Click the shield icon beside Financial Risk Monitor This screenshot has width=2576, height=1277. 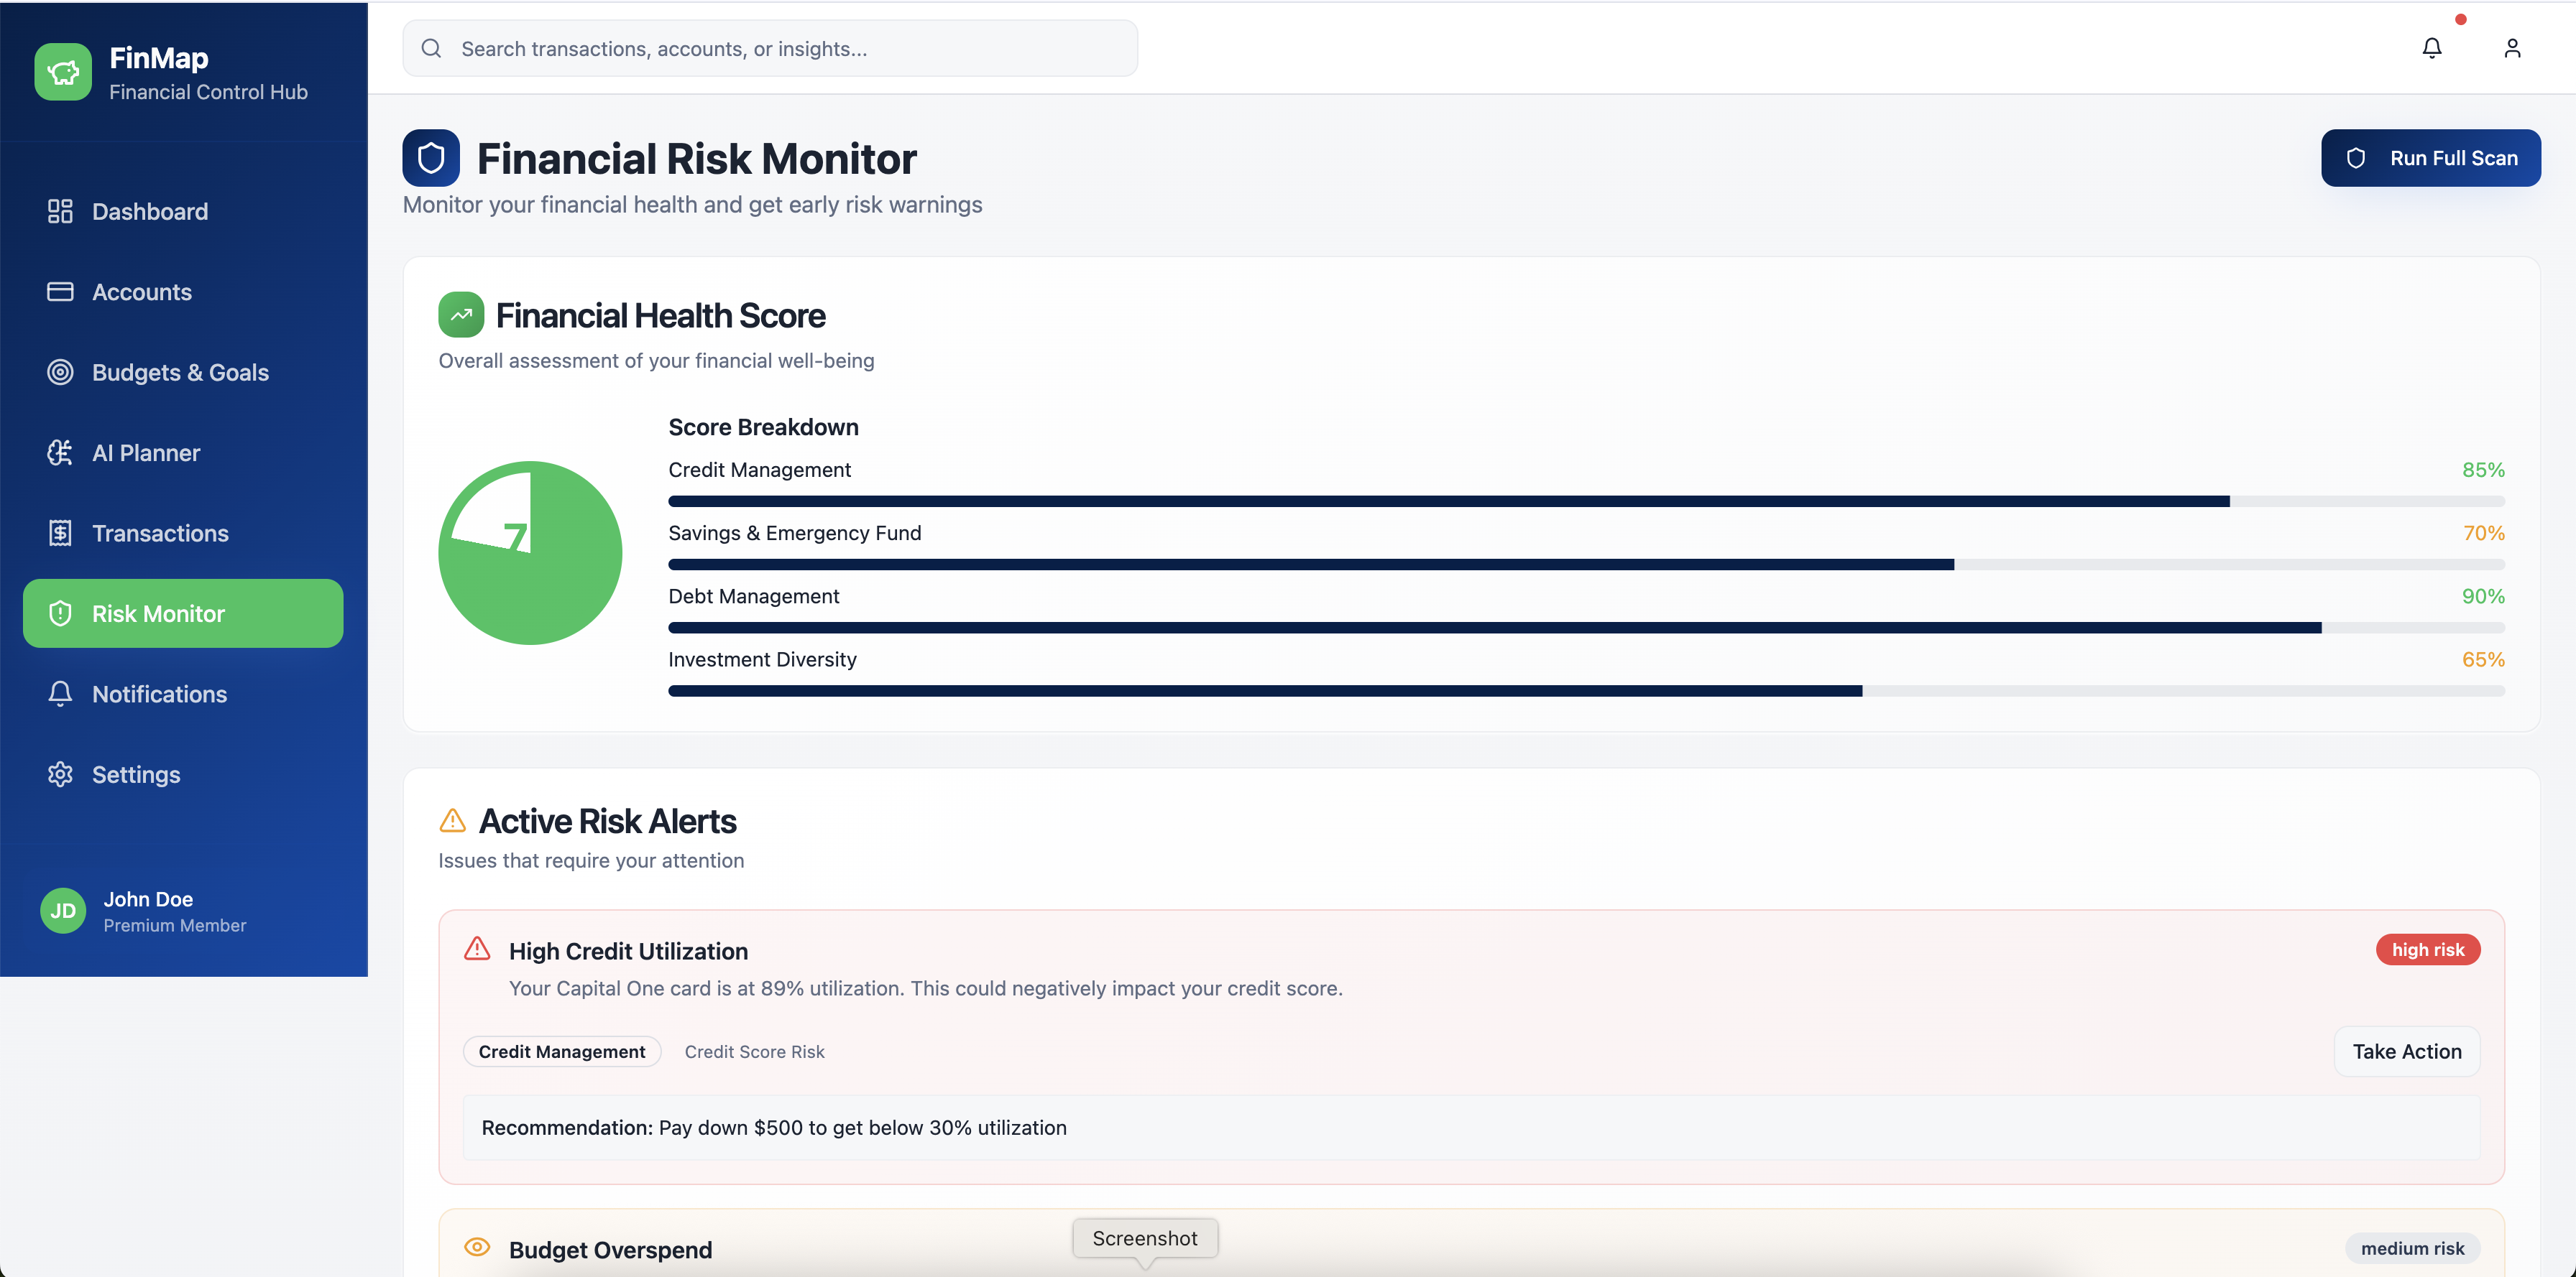click(x=431, y=158)
